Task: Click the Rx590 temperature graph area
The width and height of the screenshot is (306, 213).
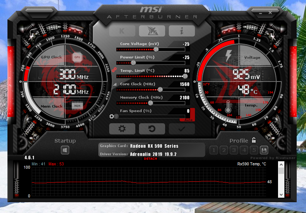Action: coord(149,182)
